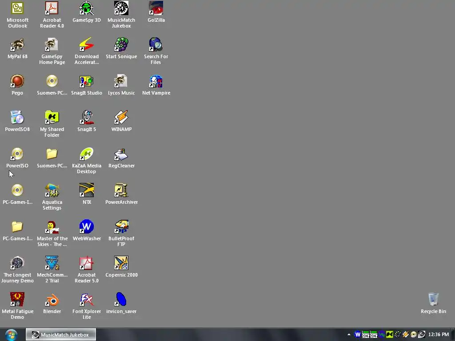Click the Winamp lightning tray icon
455x341 pixels.
tap(405, 335)
